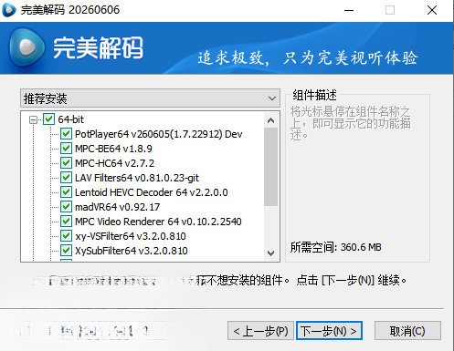This screenshot has height=351, width=454.
Task: Toggle the madVR64 v0.92.17 checkbox
Action: [66, 207]
